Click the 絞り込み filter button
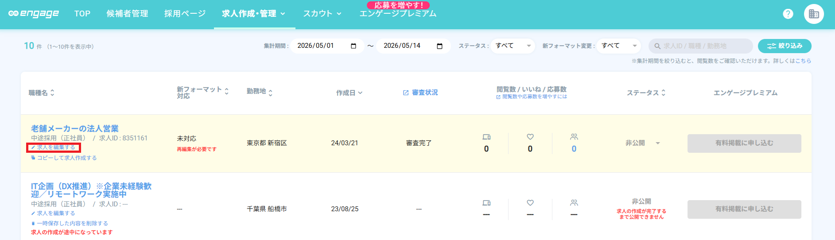This screenshot has height=240, width=835. pyautogui.click(x=785, y=46)
